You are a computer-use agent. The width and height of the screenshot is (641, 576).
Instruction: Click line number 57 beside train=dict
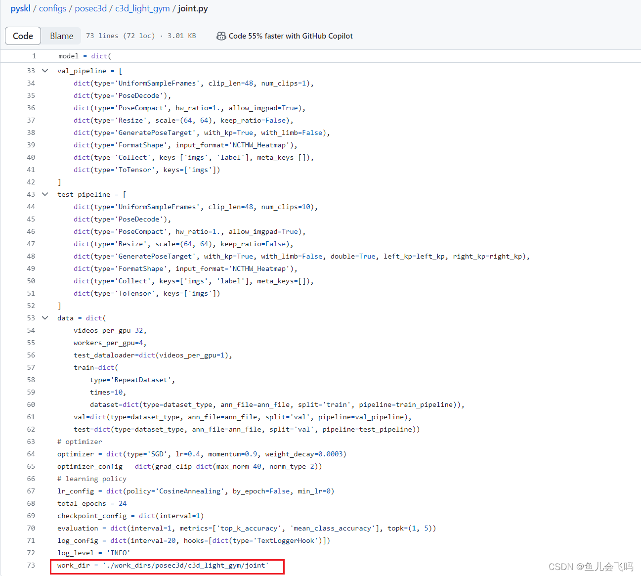click(31, 367)
